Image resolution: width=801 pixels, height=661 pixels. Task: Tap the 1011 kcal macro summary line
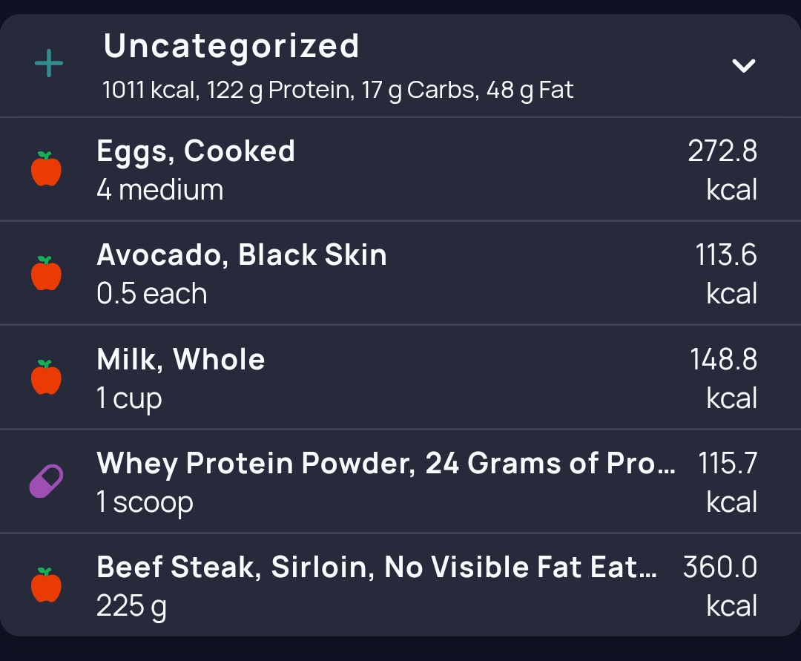coord(337,91)
